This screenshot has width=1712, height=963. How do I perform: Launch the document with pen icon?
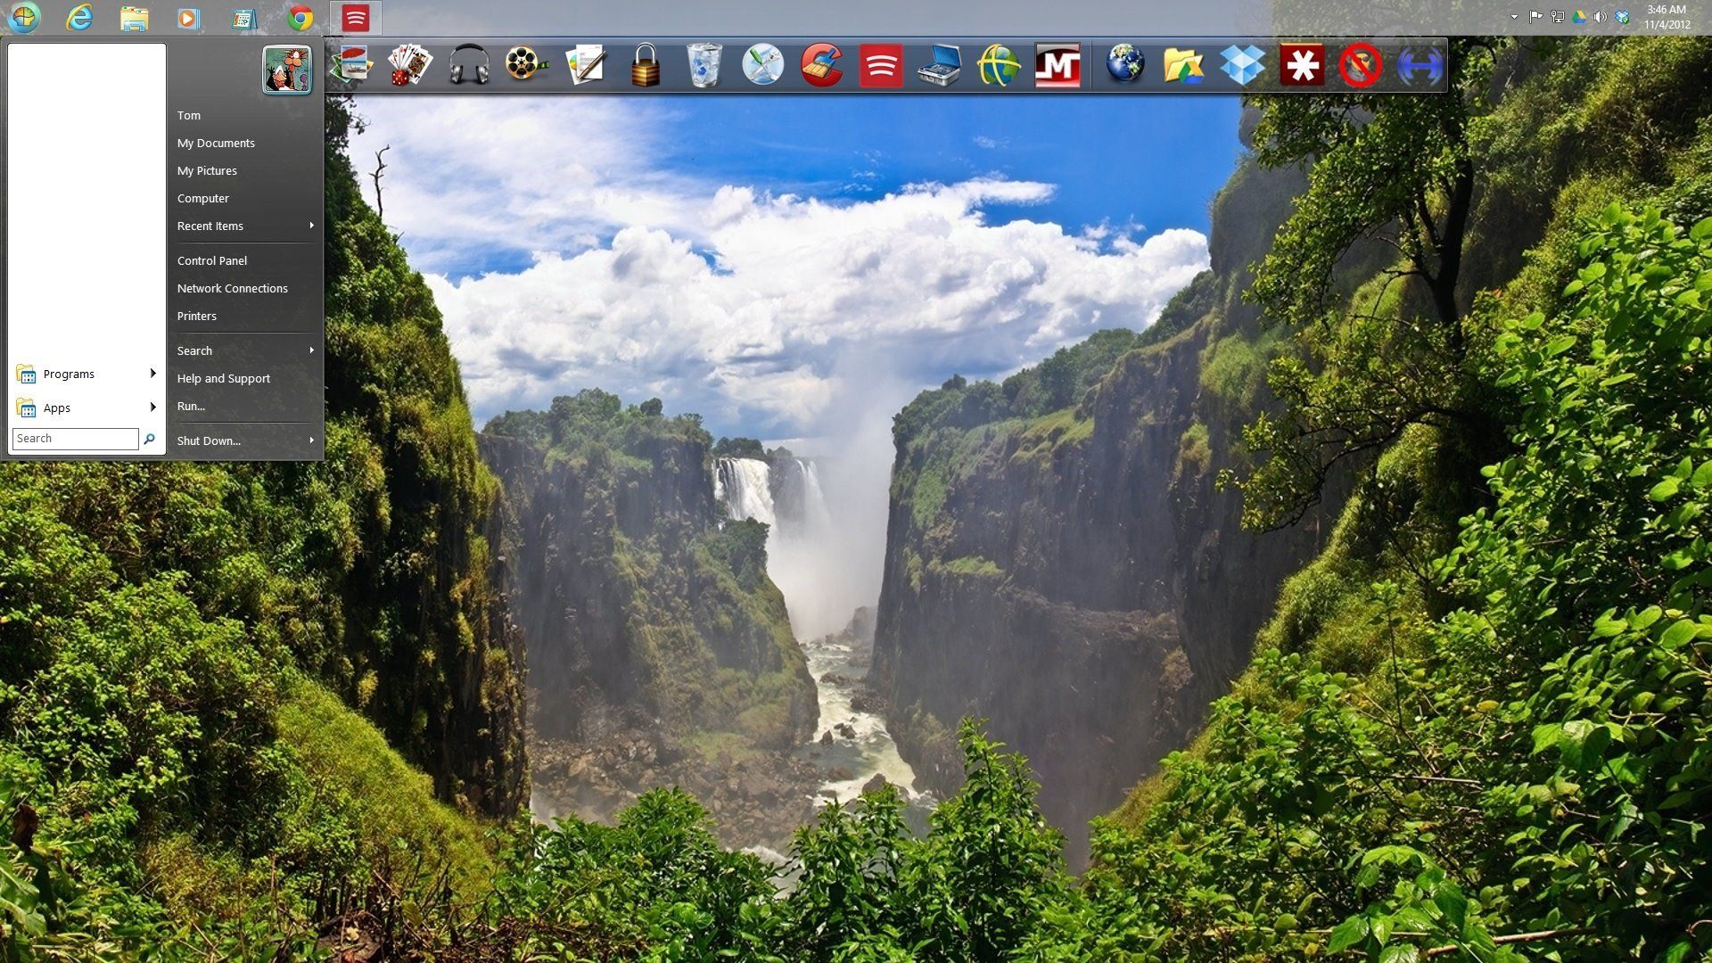[x=586, y=65]
